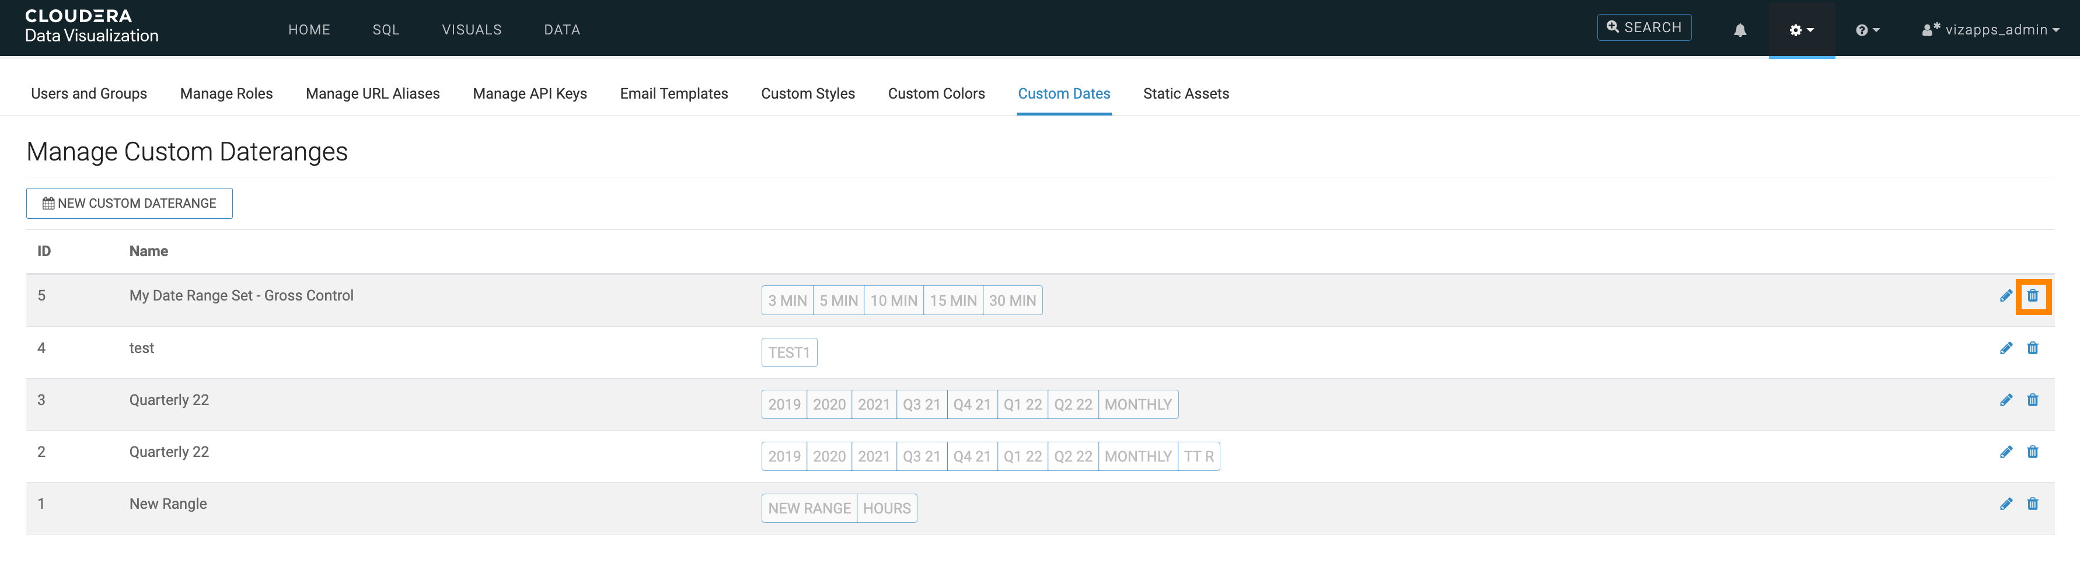Switch to the Custom Colors tab
This screenshot has width=2080, height=573.
936,93
